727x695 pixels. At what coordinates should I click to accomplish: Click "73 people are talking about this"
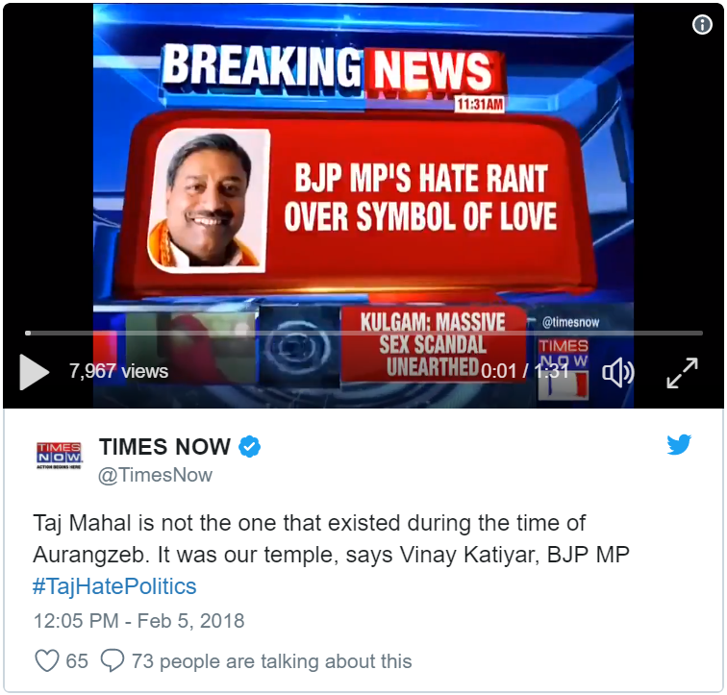tap(272, 661)
